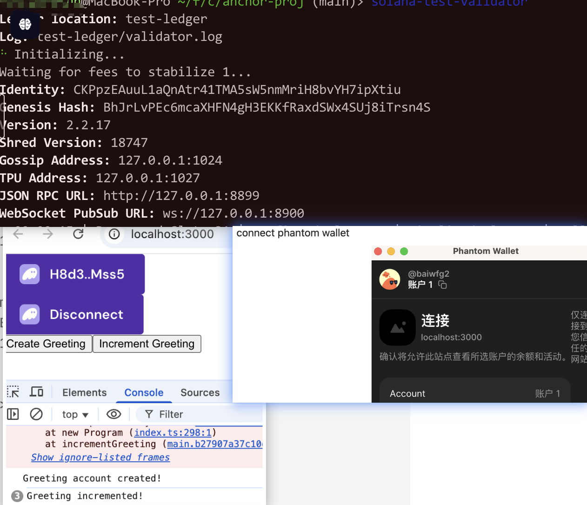Image resolution: width=587 pixels, height=505 pixels.
Task: Click the localhost:3000 address bar
Action: (x=173, y=234)
